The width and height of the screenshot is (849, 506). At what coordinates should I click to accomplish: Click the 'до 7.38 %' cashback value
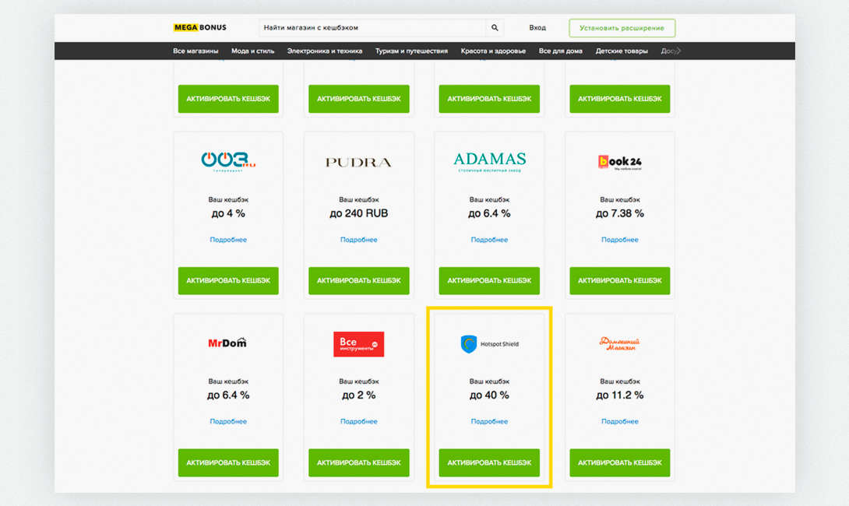click(x=620, y=214)
